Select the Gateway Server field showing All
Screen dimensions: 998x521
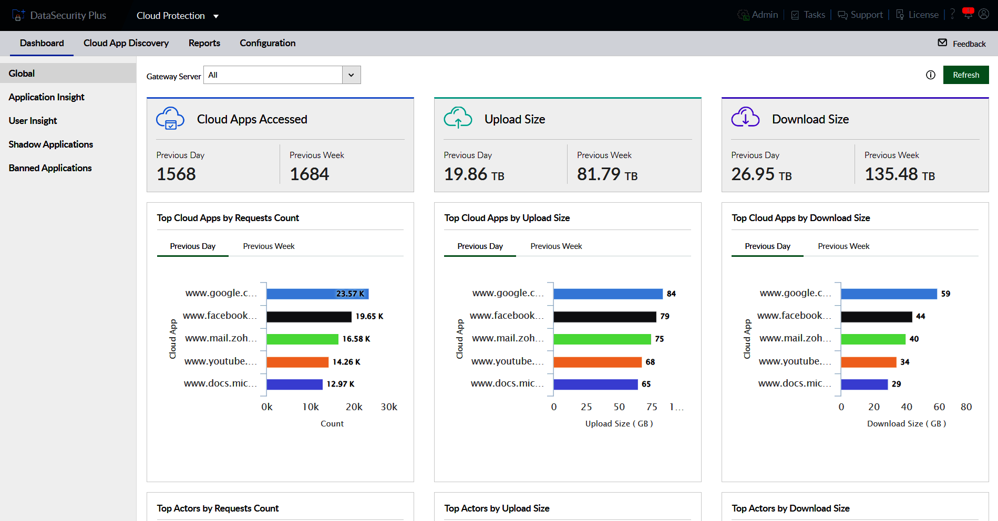273,75
